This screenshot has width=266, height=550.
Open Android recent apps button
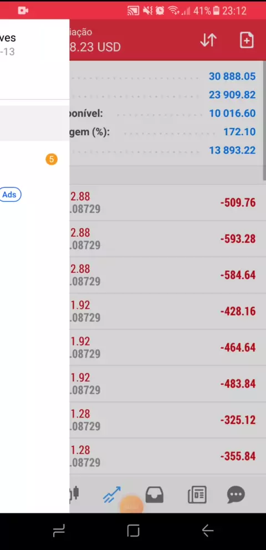tap(59, 531)
